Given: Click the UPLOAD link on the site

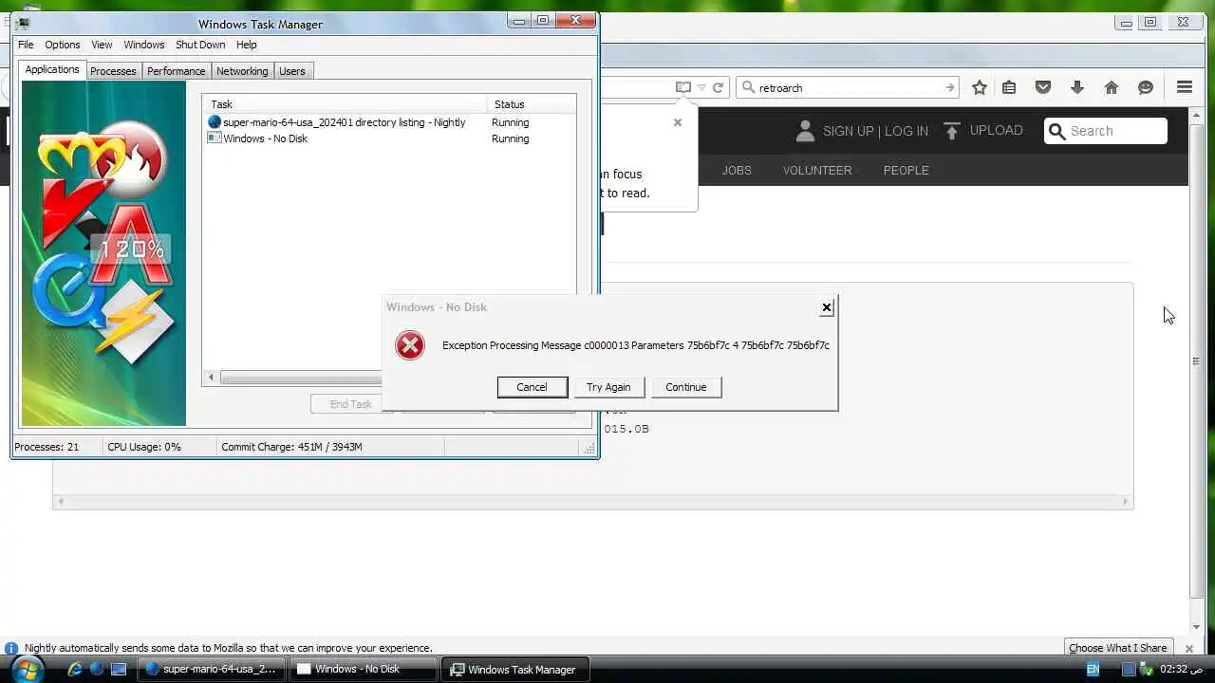Looking at the screenshot, I should tap(996, 131).
